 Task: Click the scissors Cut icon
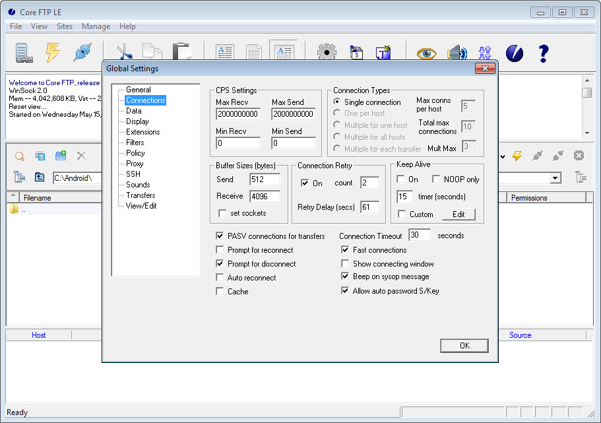[125, 51]
